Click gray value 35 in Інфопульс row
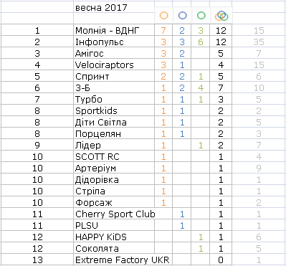Image resolution: width=286 pixels, height=266 pixels. pos(259,42)
